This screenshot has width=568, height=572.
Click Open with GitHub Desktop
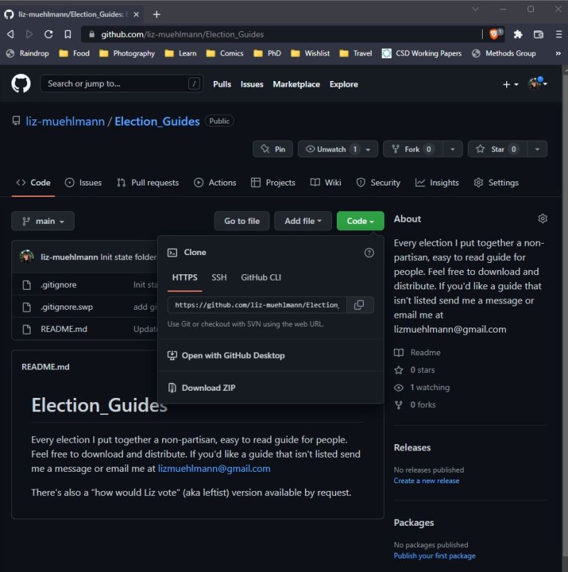226,356
